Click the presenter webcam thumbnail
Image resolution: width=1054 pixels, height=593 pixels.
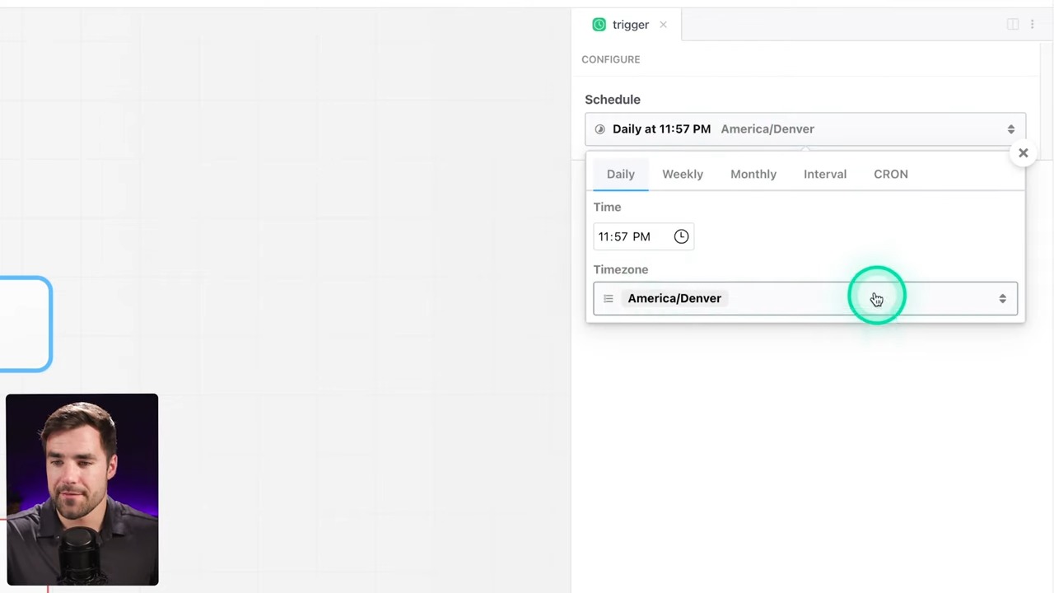(x=82, y=489)
